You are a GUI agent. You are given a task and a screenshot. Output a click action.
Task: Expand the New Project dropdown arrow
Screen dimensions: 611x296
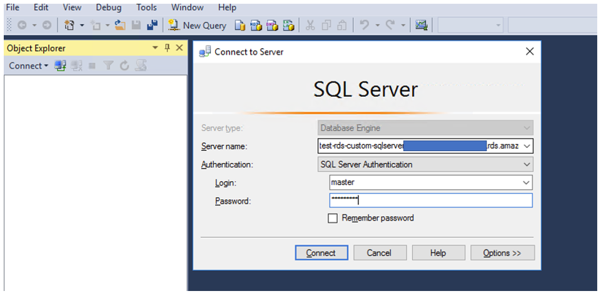pyautogui.click(x=82, y=26)
